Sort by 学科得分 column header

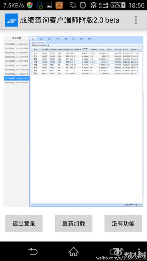(53, 50)
